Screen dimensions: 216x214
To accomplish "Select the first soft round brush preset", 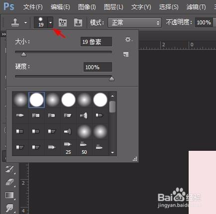I will [20, 100].
